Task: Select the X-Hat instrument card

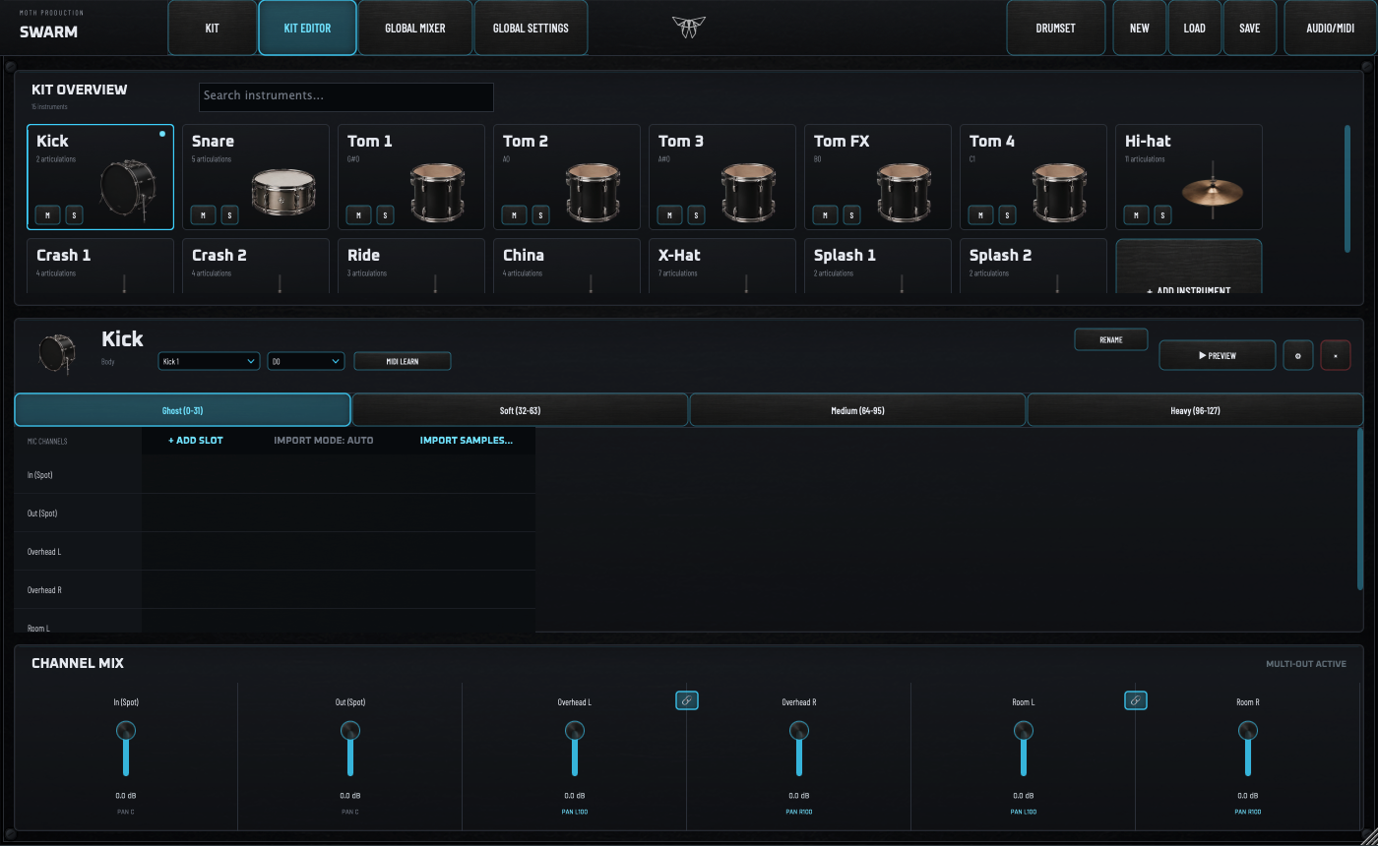Action: (x=722, y=266)
